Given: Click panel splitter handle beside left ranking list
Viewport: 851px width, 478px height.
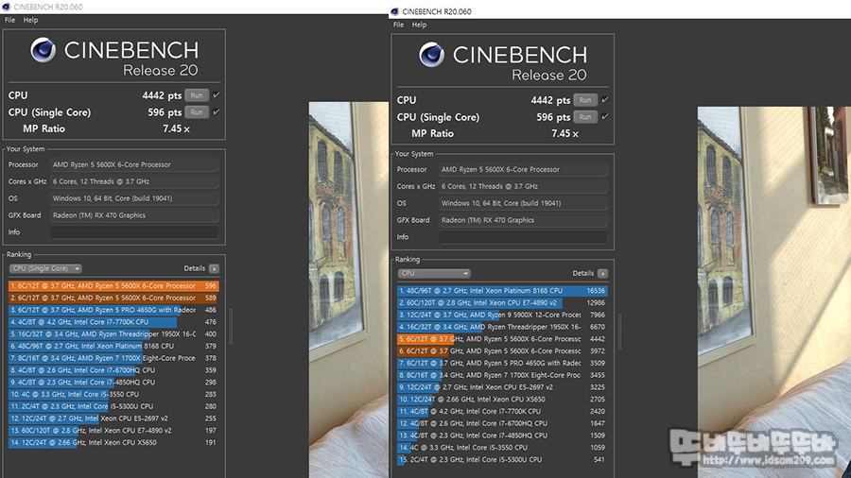Looking at the screenshot, I should [231, 327].
